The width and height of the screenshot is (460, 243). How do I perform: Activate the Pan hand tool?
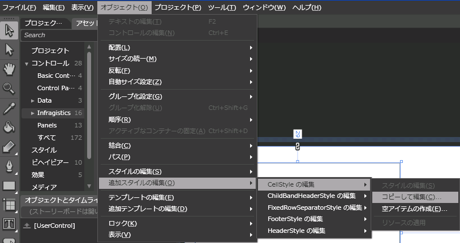(8, 69)
